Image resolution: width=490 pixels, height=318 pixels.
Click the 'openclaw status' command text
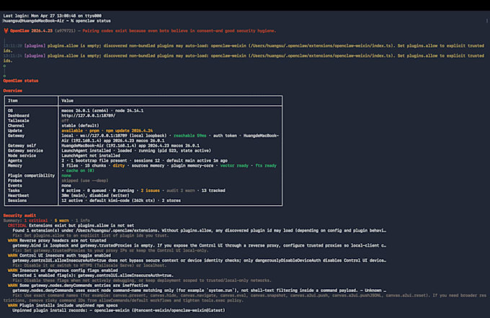coord(93,21)
